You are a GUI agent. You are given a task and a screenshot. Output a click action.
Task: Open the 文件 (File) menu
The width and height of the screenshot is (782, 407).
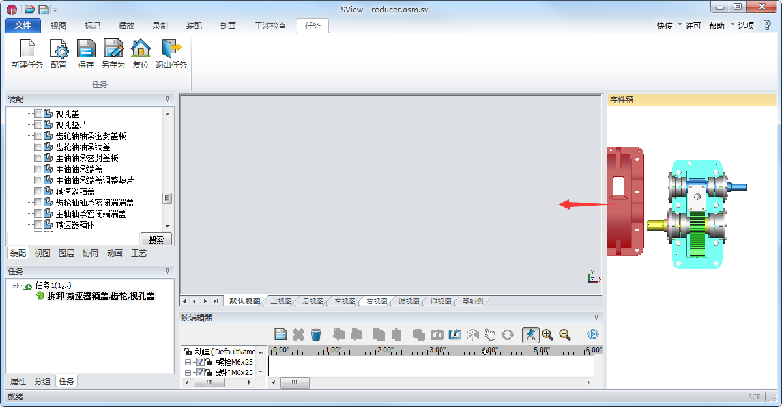point(23,26)
